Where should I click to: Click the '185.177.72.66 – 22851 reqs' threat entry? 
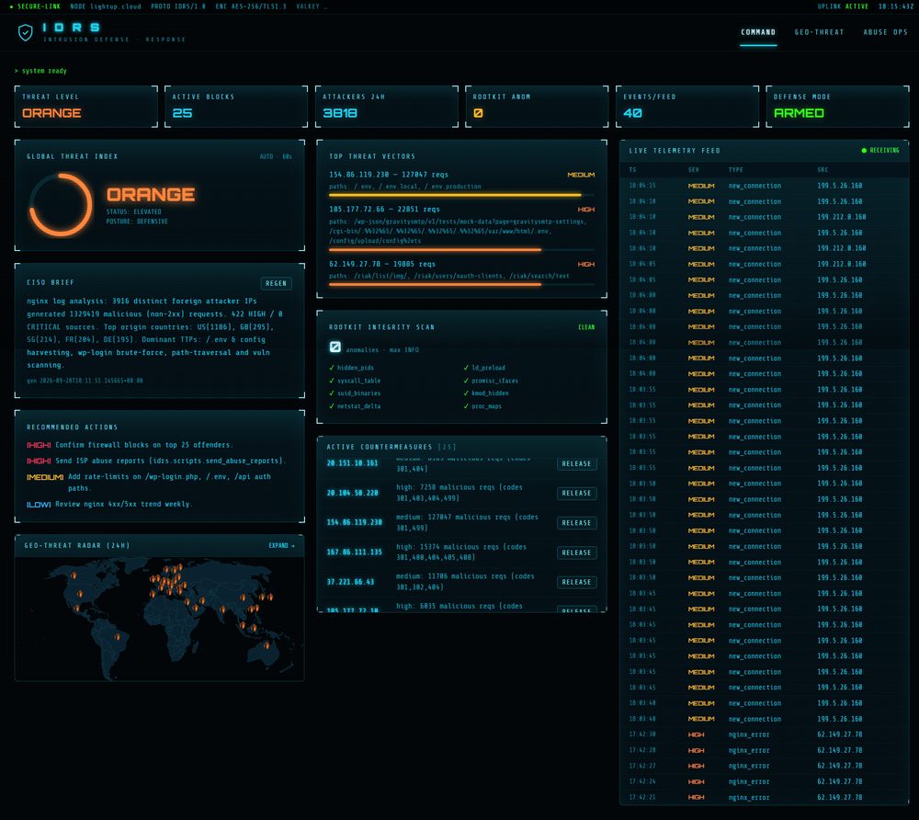[384, 210]
